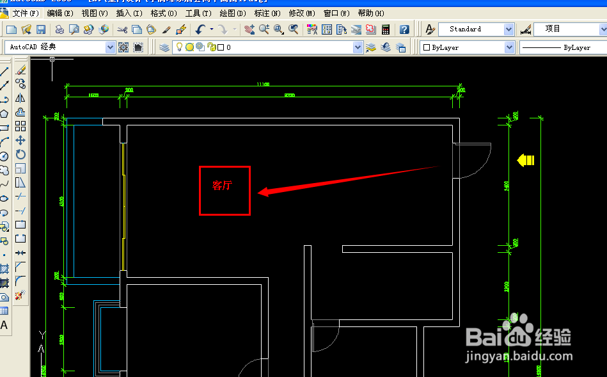Screen dimensions: 607x377
Task: Click the Publish icon
Action: tap(88, 29)
